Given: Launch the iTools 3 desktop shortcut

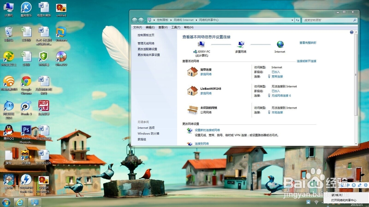Looking at the screenshot, I should point(26,108).
